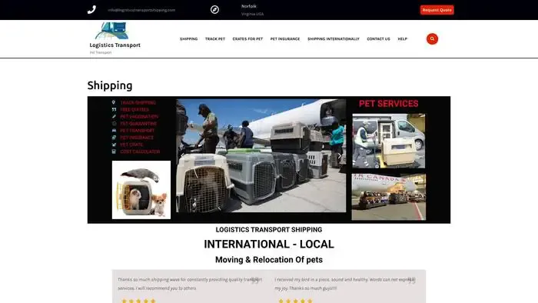Click the syringe icon beside Pet Vaccination
Image resolution: width=538 pixels, height=303 pixels.
[x=114, y=116]
